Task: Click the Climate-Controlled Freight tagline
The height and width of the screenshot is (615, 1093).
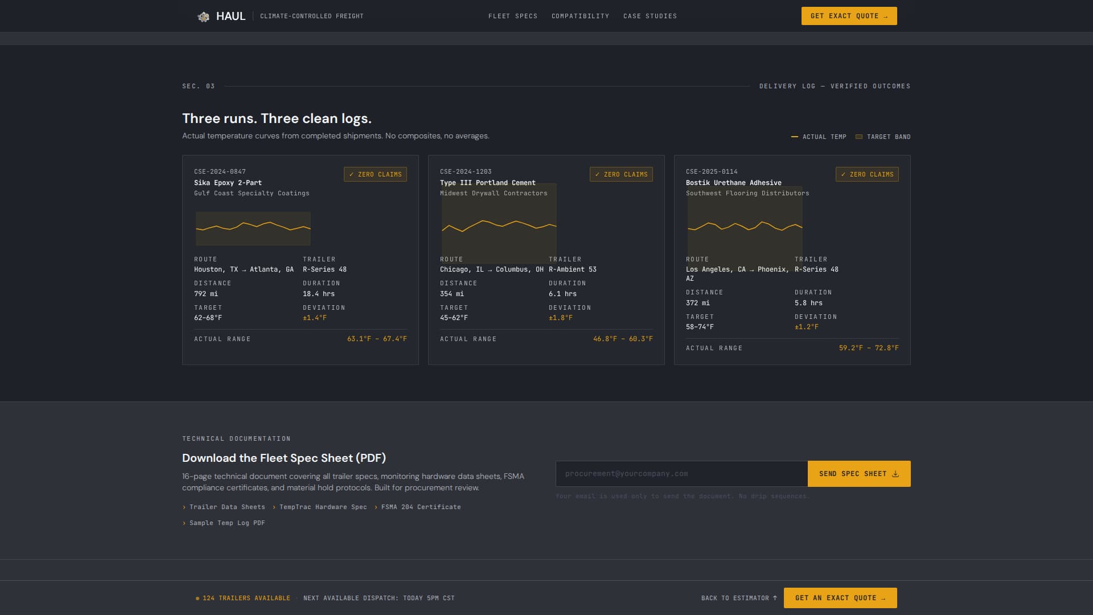Action: [312, 16]
